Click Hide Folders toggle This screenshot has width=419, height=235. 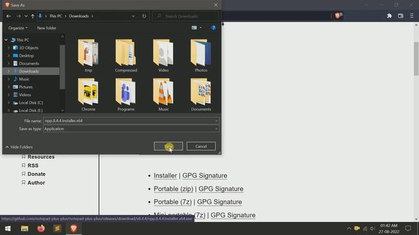19,147
